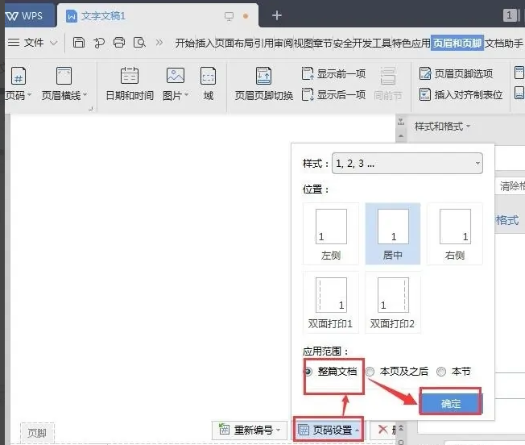
Task: Select the 本节 radio button
Action: (441, 372)
